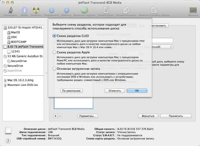This screenshot has width=200, height=146.
Task: Click the MacOS volume icon
Action: click(x=9, y=33)
